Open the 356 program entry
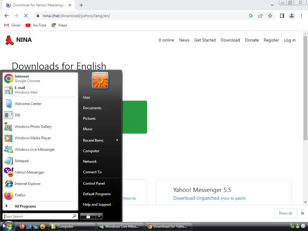The width and height of the screenshot is (308, 231). point(40,115)
